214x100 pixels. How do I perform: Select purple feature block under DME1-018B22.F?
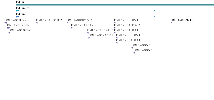(x=6, y=23)
